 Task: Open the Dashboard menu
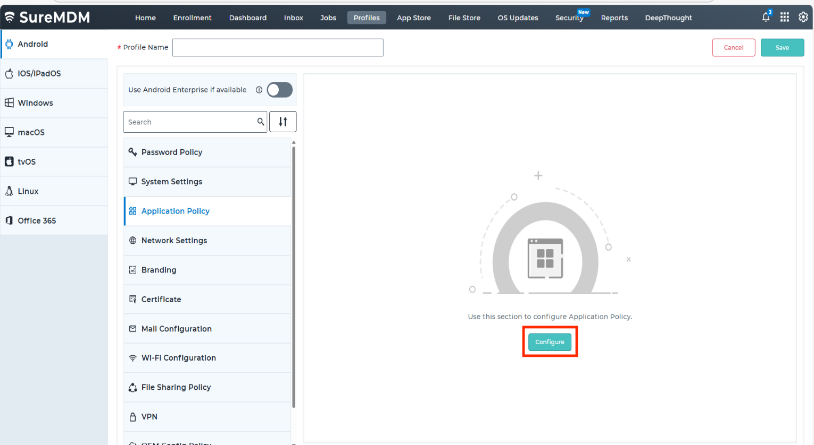click(x=247, y=18)
